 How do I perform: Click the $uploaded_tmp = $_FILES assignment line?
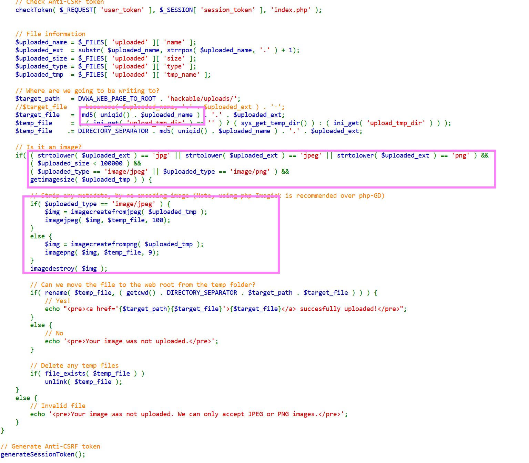[x=113, y=75]
